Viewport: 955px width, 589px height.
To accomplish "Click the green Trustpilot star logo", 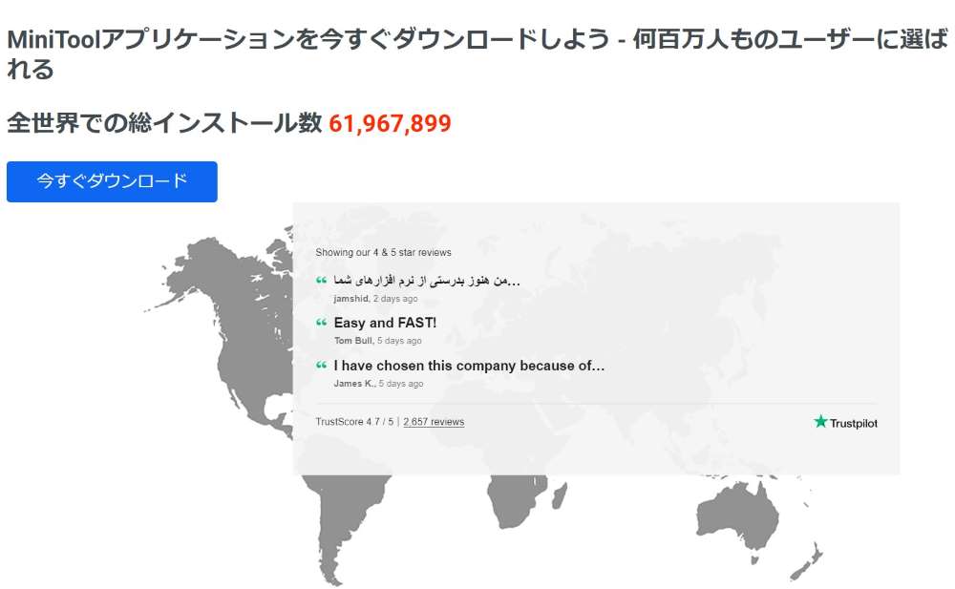I will click(820, 421).
